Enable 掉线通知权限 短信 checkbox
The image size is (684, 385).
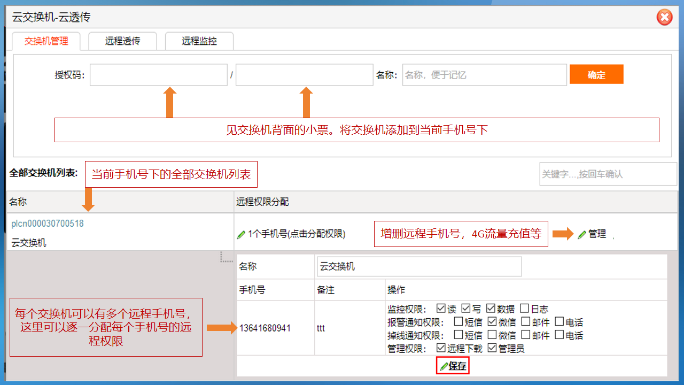point(458,335)
